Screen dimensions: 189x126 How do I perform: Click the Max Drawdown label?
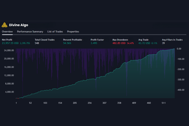click(120, 40)
